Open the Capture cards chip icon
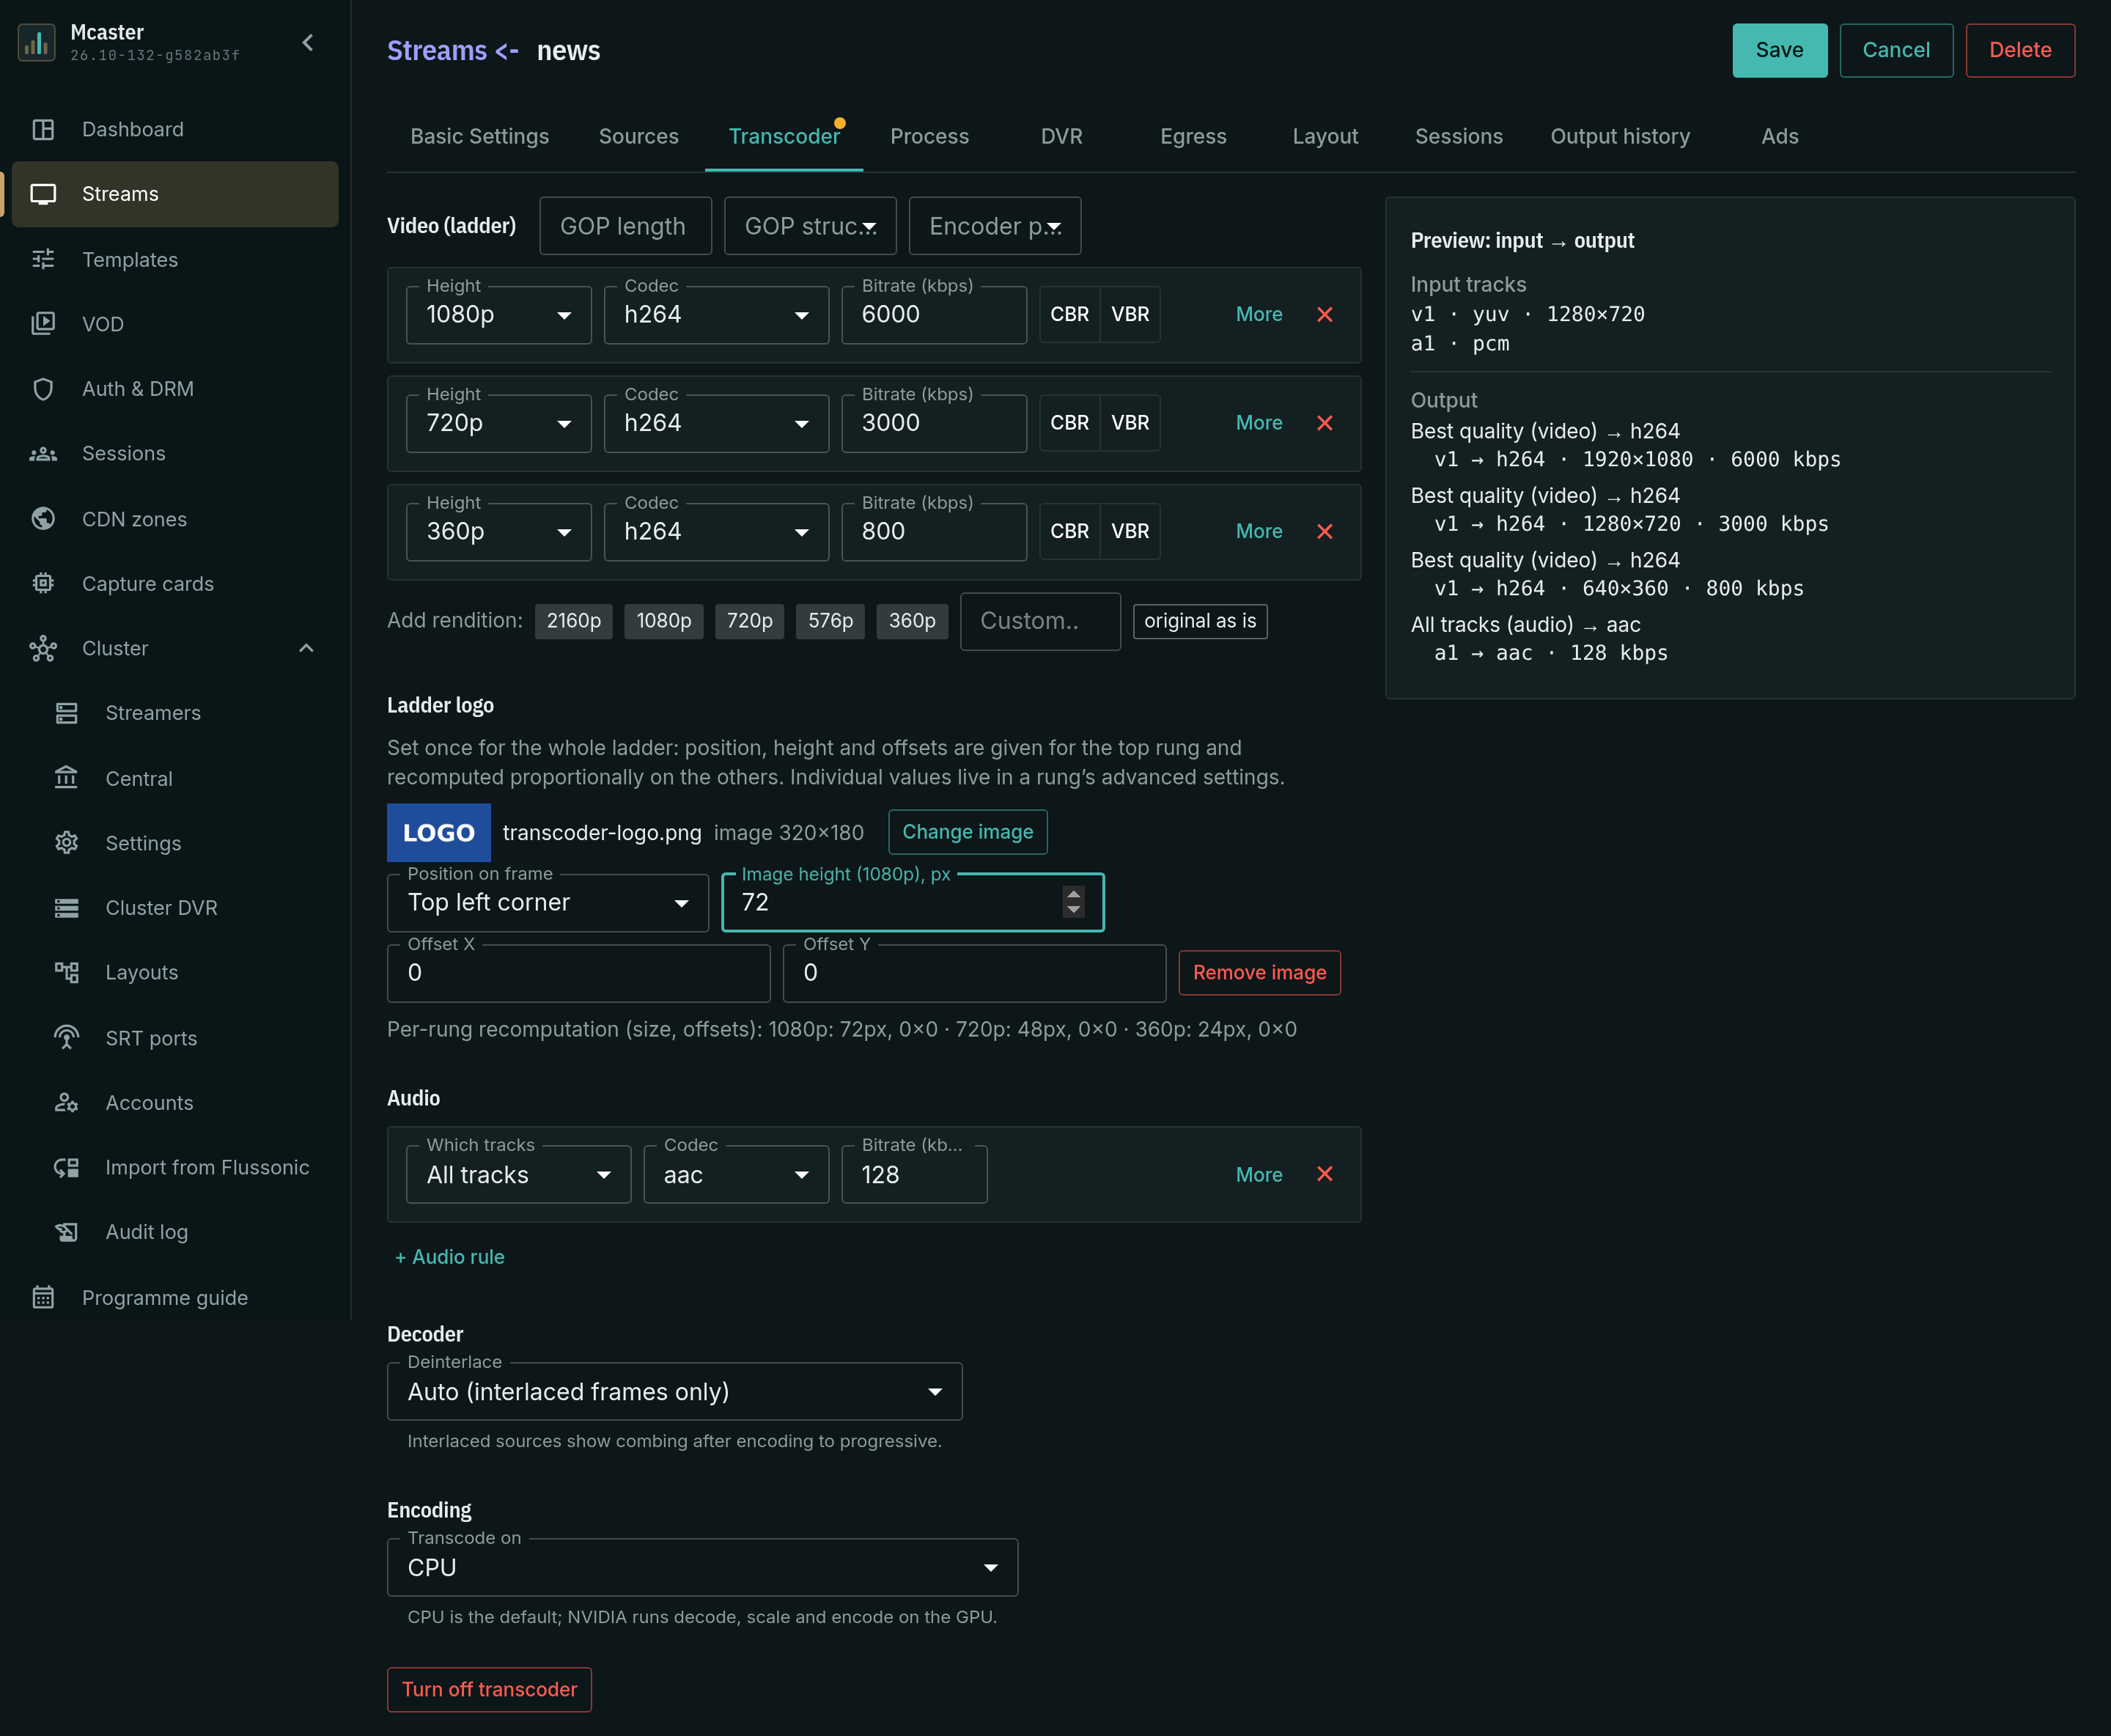 point(43,583)
